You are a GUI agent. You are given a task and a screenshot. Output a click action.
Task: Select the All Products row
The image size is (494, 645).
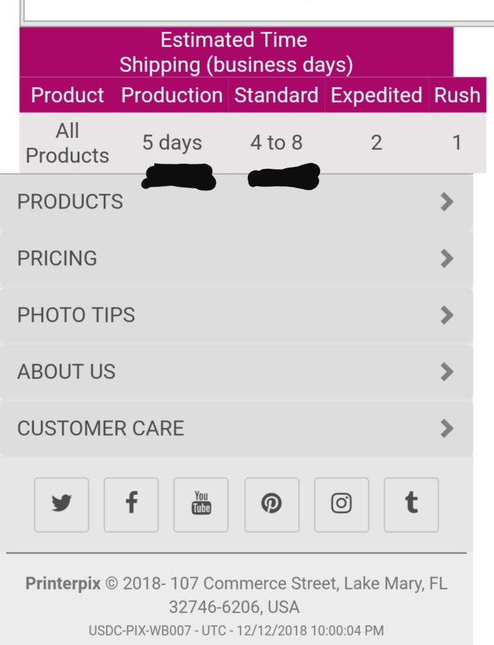67,143
